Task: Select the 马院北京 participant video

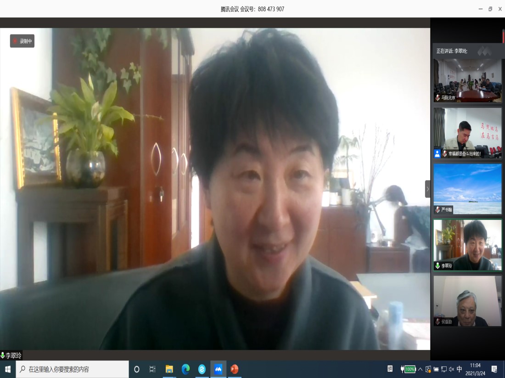Action: coord(467,79)
